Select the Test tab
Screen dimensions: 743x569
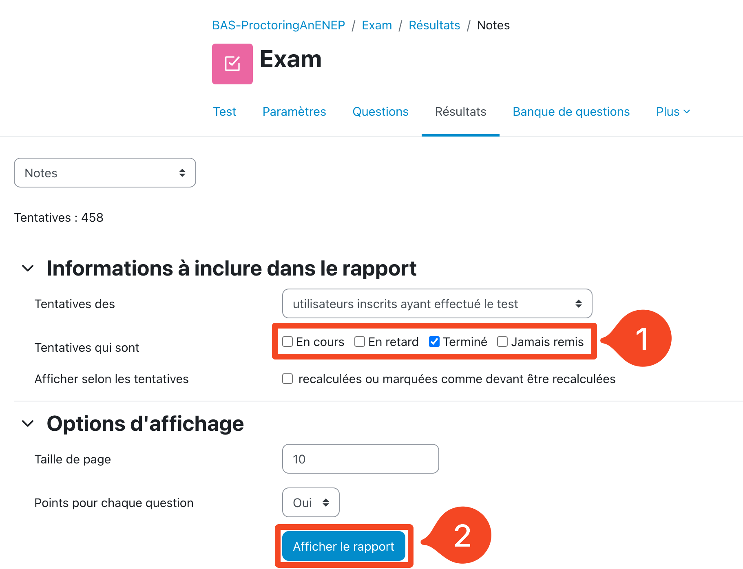(x=225, y=112)
